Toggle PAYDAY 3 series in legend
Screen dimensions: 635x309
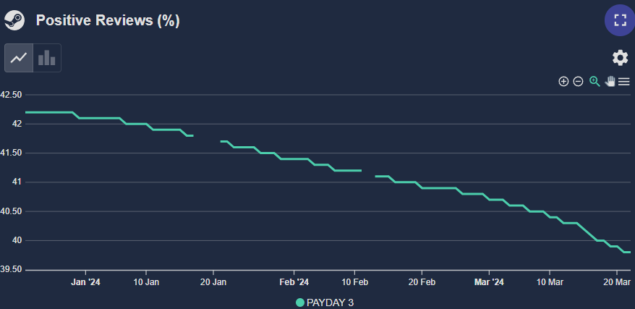[325, 302]
